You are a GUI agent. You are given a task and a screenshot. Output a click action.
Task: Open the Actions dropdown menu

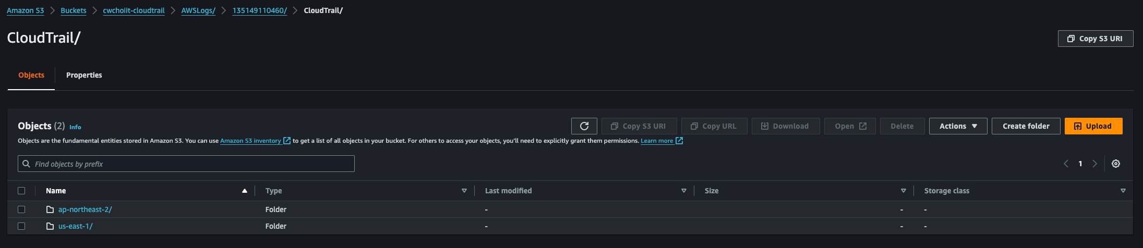[958, 126]
